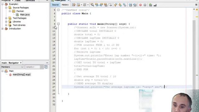The height and width of the screenshot is (112, 199).
Task: Collapse main method fold at line 9
Action: point(58,24)
